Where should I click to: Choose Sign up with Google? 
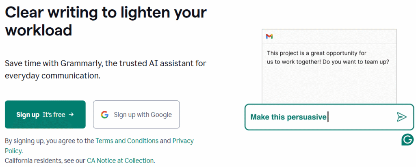click(136, 115)
